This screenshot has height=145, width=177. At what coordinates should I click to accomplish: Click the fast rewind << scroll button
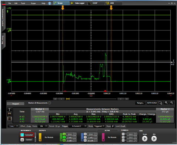pyautogui.click(x=56, y=99)
